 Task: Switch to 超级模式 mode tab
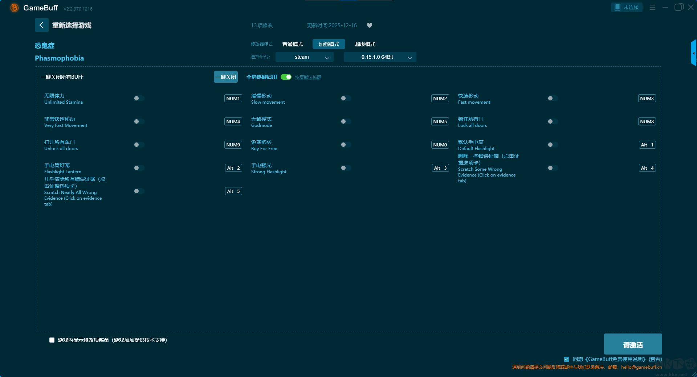[x=365, y=44]
